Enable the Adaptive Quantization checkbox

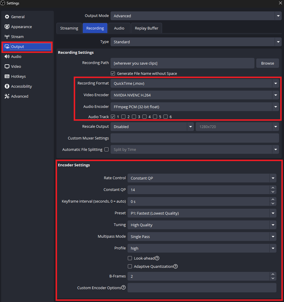(130, 267)
